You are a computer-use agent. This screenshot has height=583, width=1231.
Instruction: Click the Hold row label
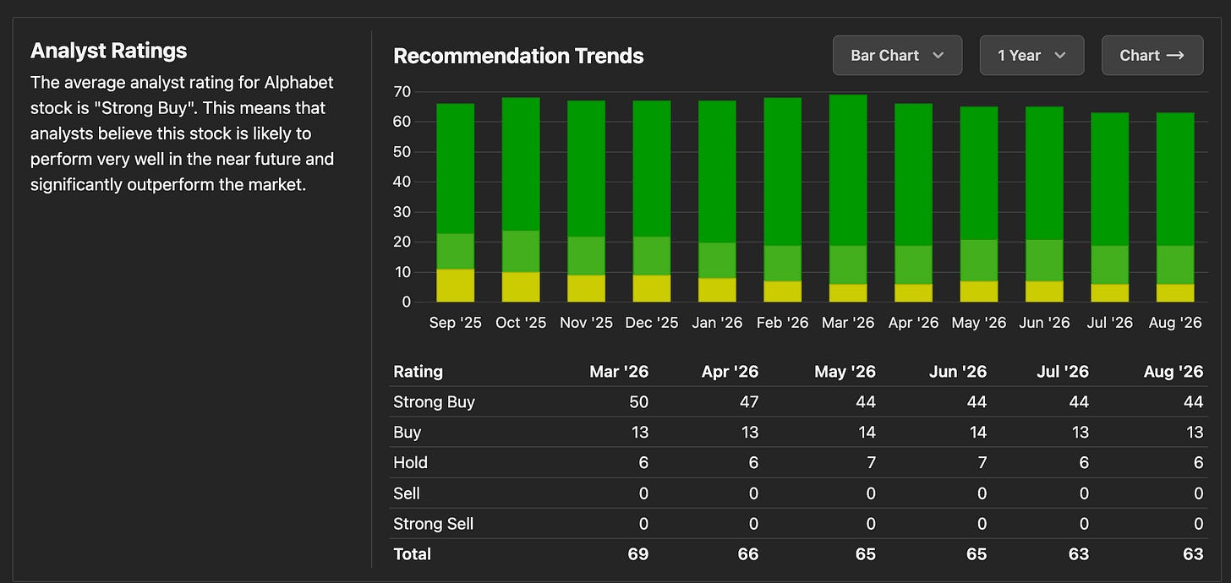(410, 463)
